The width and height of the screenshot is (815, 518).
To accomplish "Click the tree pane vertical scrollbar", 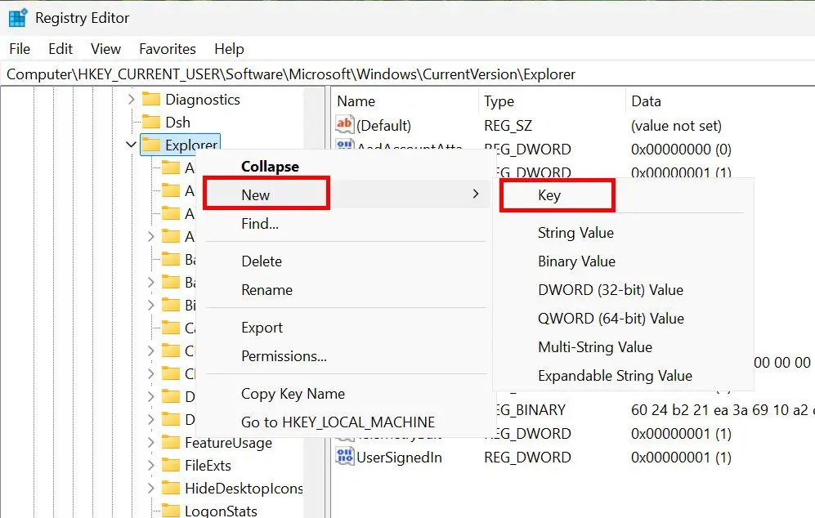I will (x=315, y=301).
